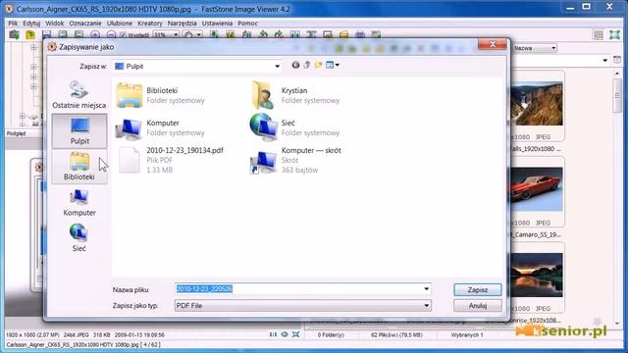Click the zoom in magnifier plus icon
Image resolution: width=628 pixels, height=353 pixels.
[x=95, y=35]
